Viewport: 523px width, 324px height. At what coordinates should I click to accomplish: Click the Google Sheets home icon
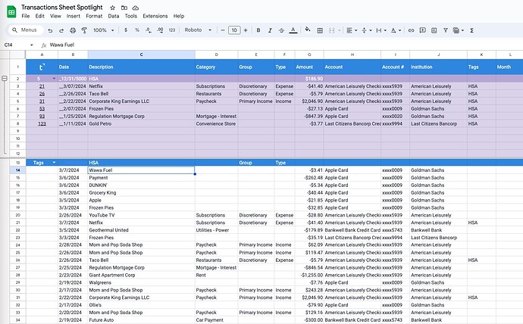(x=11, y=12)
